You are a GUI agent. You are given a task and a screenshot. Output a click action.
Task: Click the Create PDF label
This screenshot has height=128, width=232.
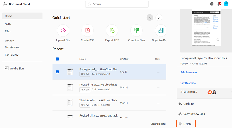(87, 40)
